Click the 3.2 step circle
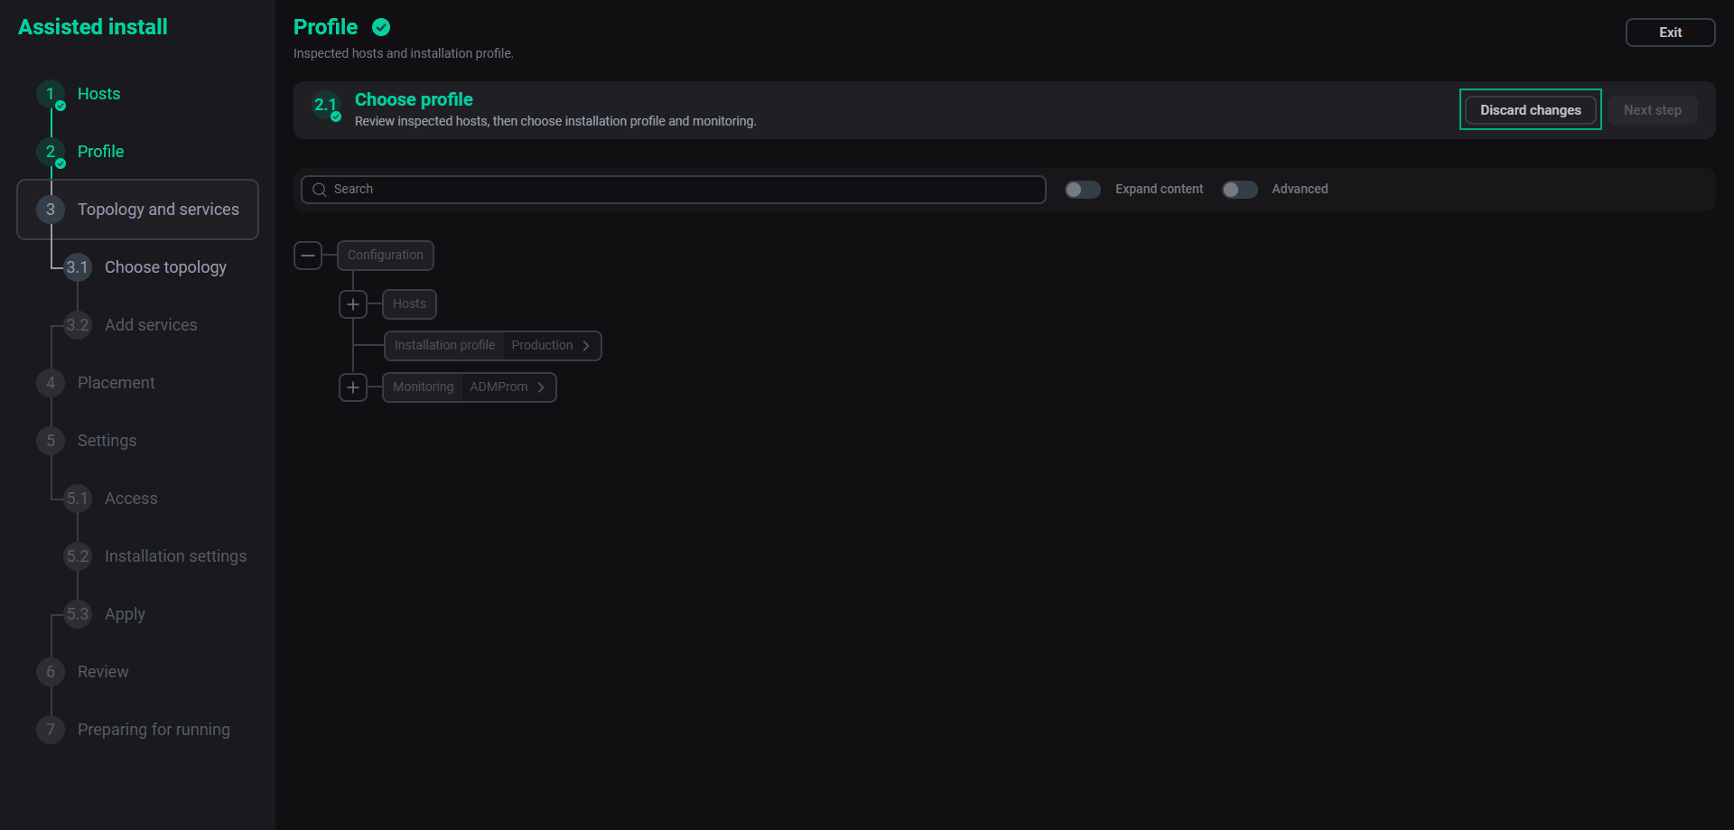 [x=78, y=325]
